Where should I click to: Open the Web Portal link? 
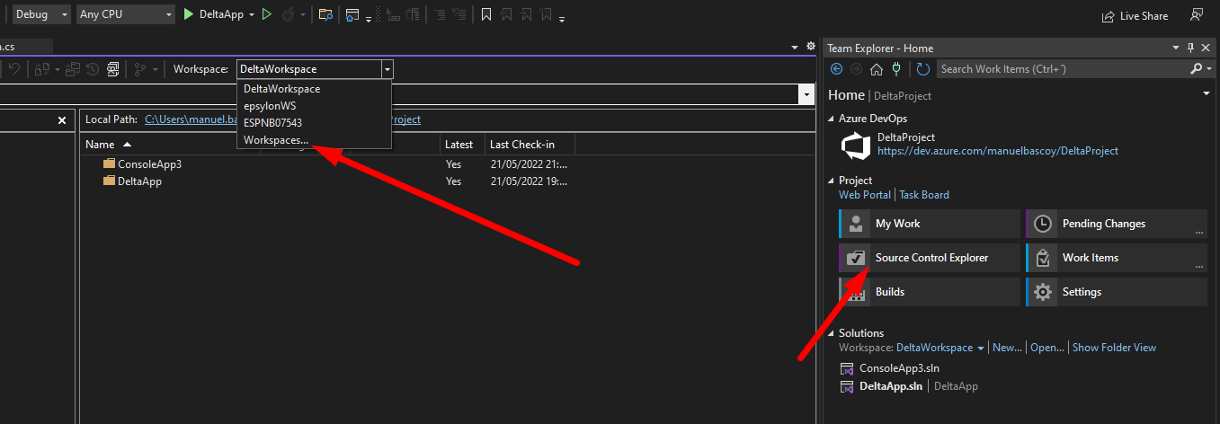pos(864,195)
